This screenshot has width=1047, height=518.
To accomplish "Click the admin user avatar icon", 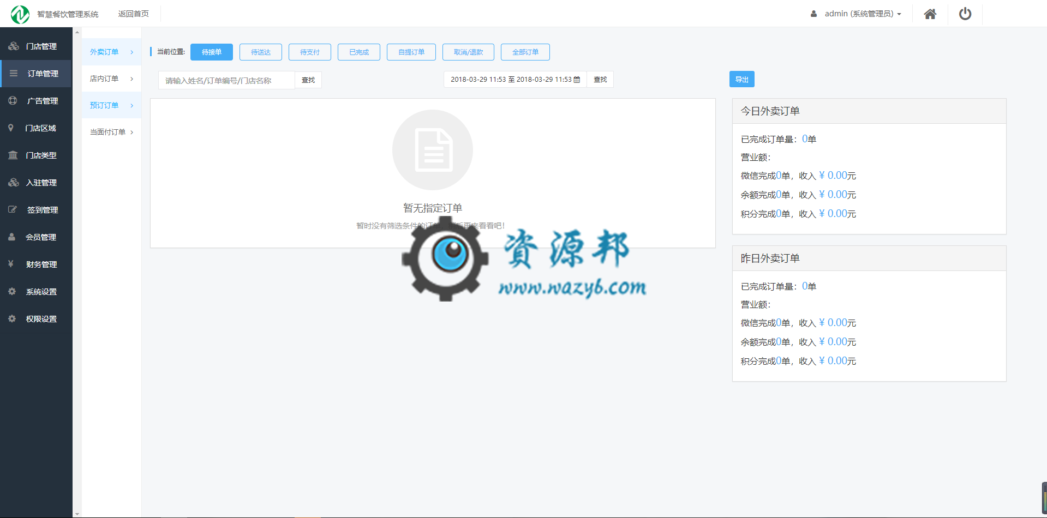I will (813, 14).
